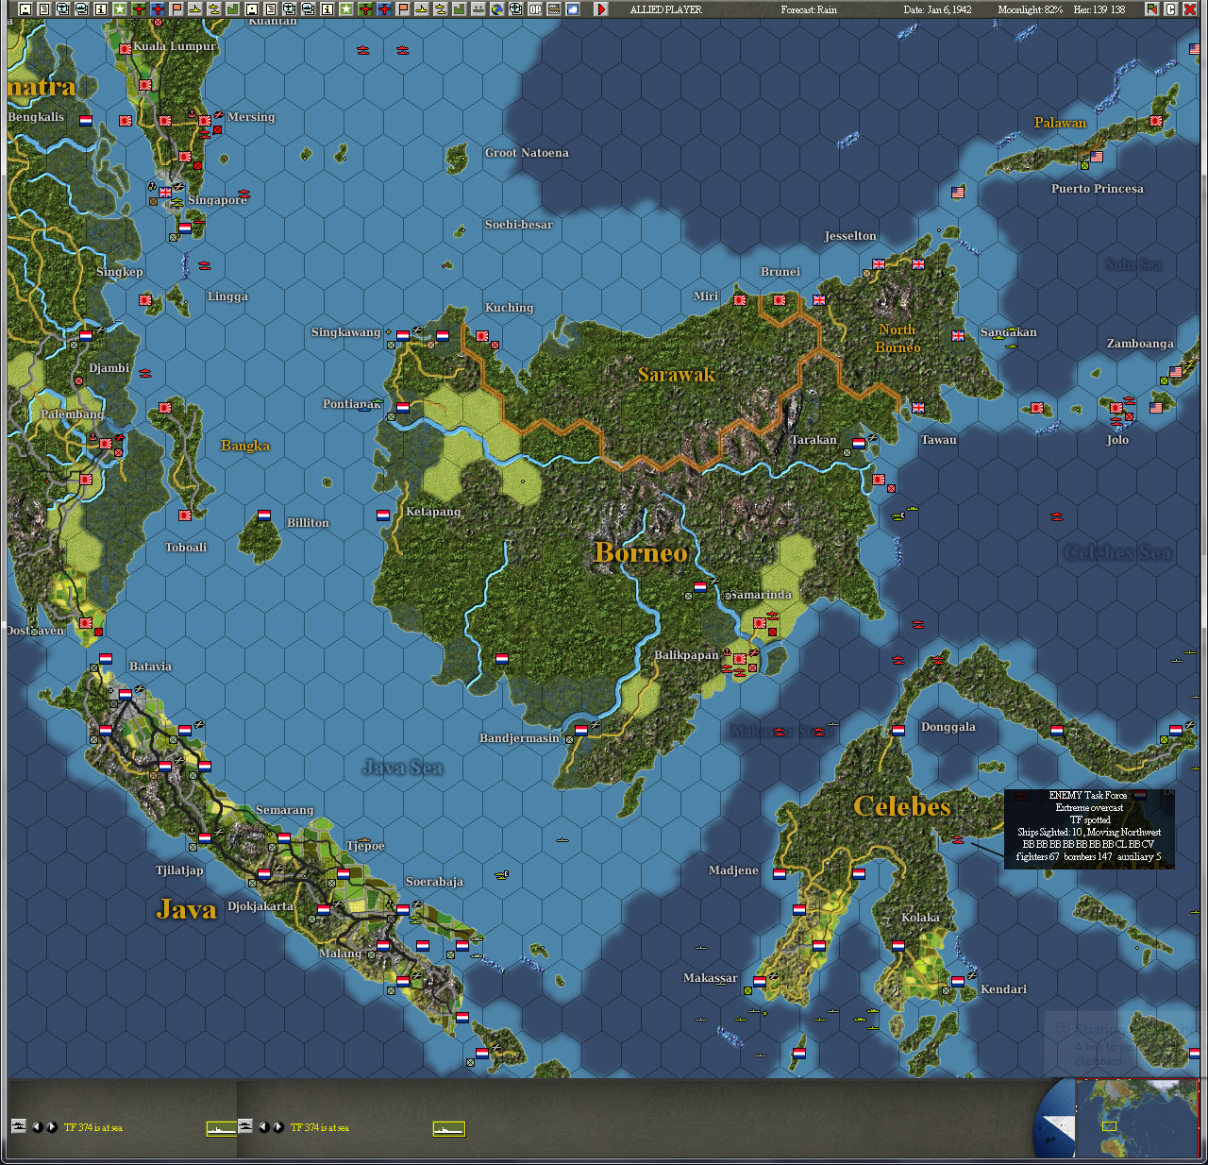Screen dimensions: 1208x1165
Task: Select the red fighter plane toolbar icon
Action: (x=138, y=8)
